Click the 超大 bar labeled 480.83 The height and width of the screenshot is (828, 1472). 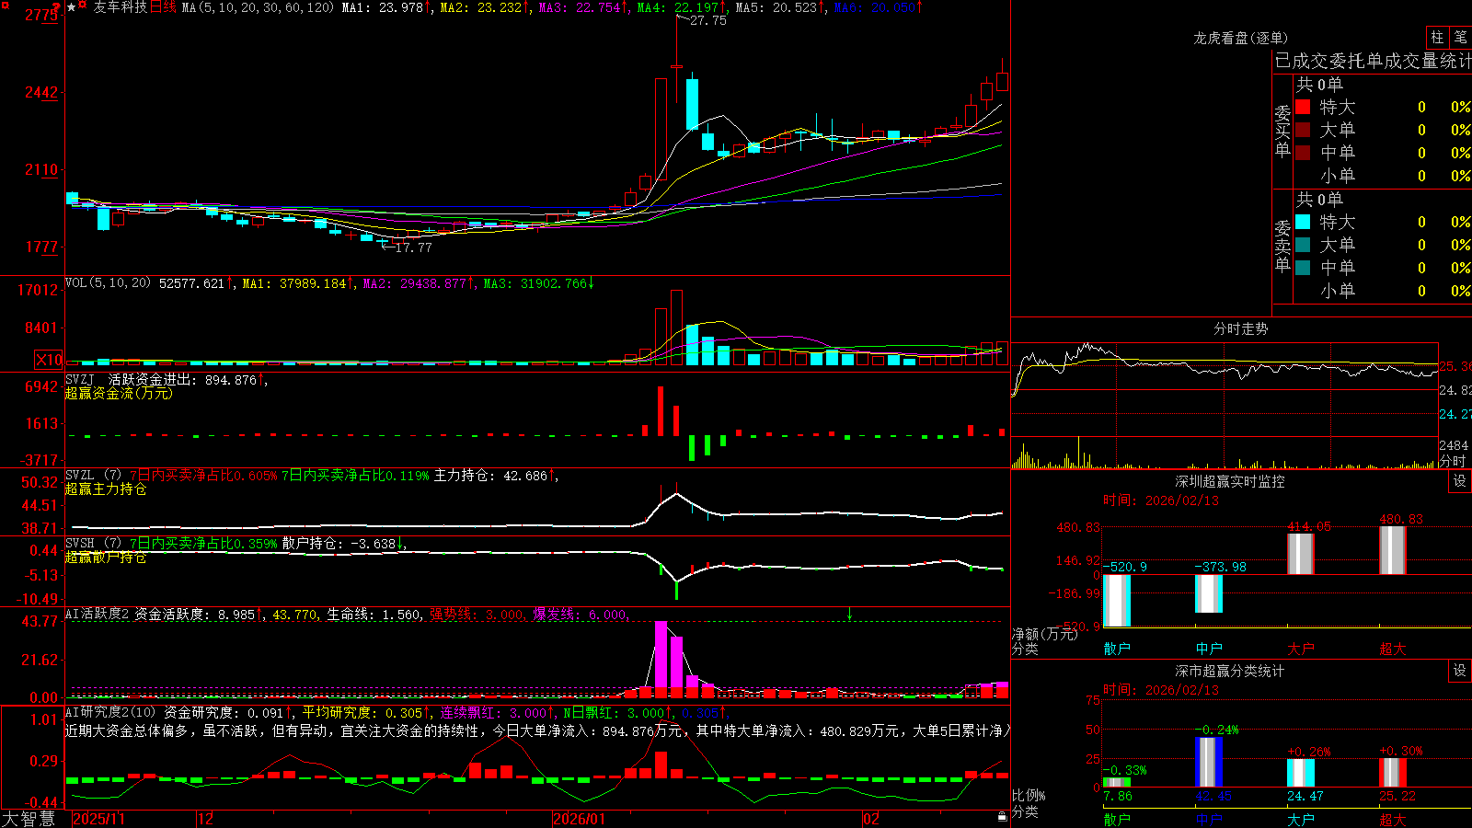(1393, 550)
